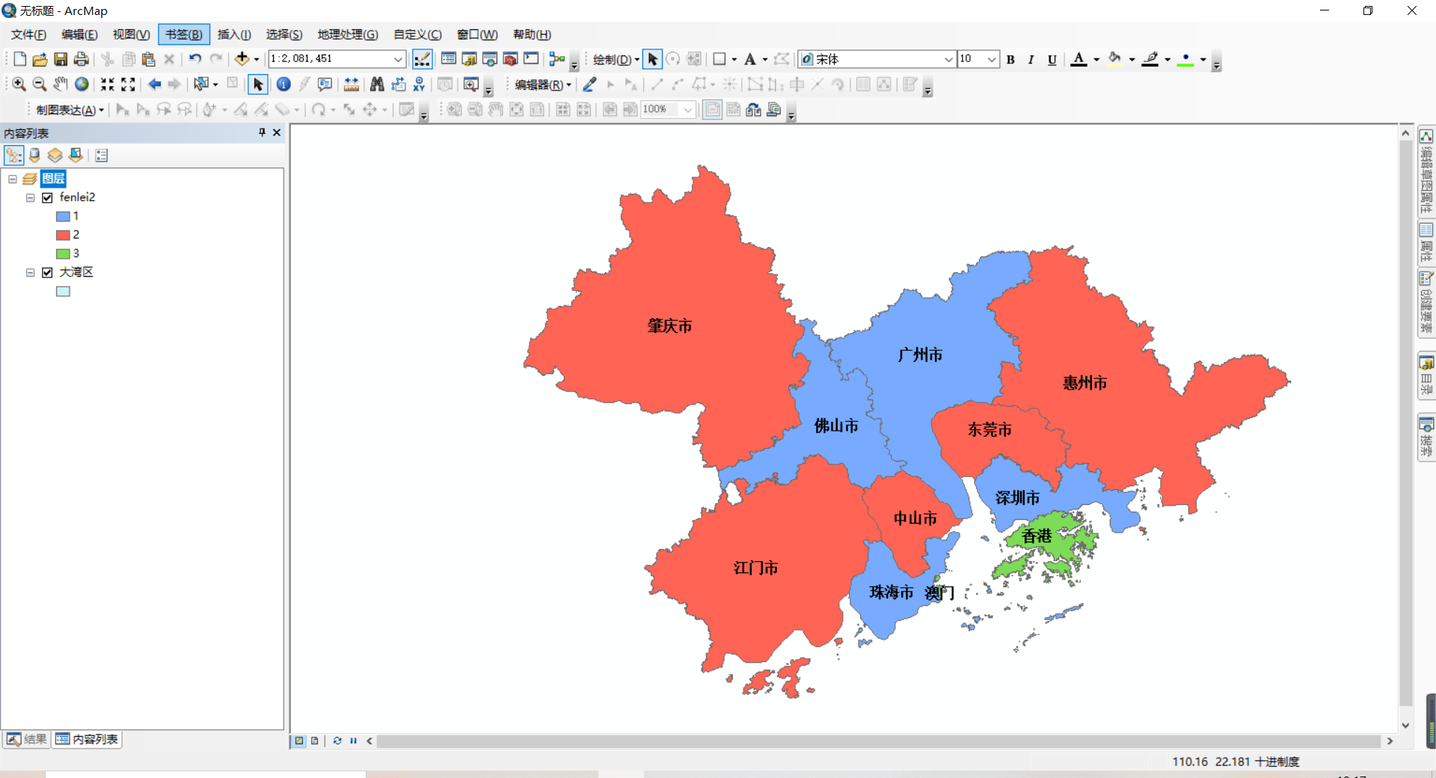Select the Pan tool
1436x778 pixels.
click(61, 85)
